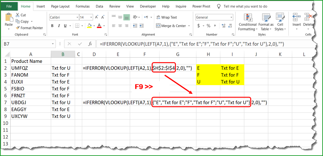Switch to the Formulas tab
Screen dimensions: 323x156
82,6
